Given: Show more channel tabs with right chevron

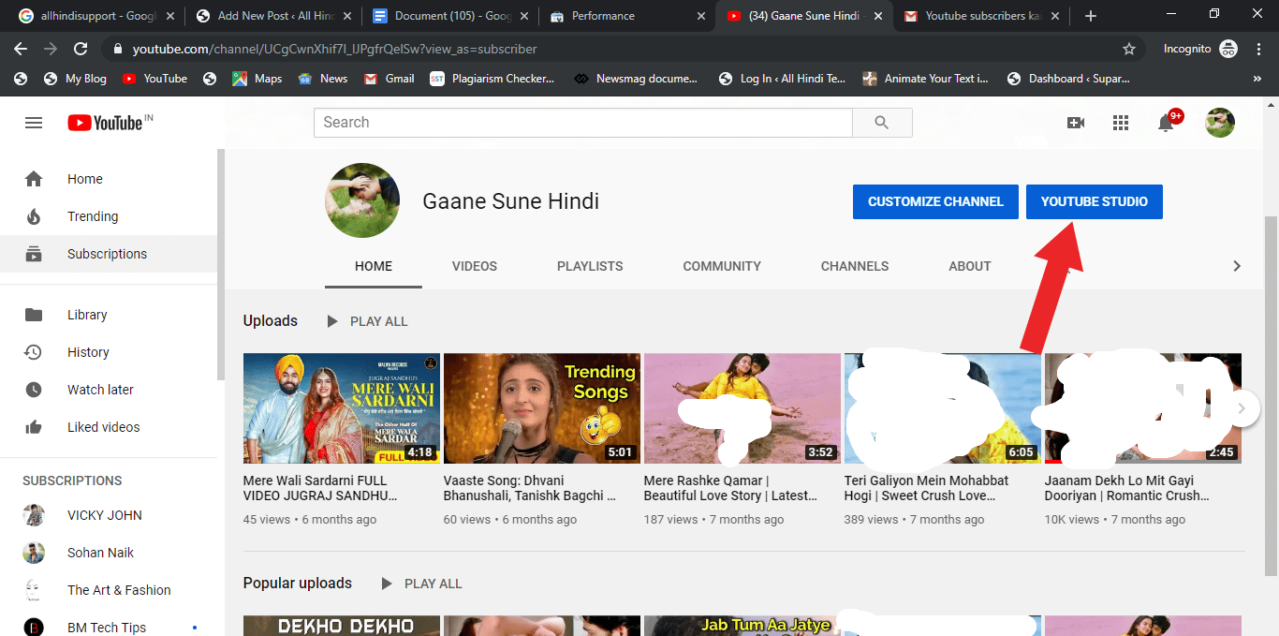Looking at the screenshot, I should (1237, 266).
